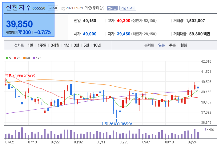Click the 41,571 price axis label
The width and height of the screenshot is (217, 148).
pos(206,72)
